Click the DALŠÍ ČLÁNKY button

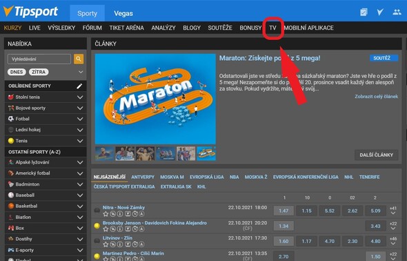point(377,155)
